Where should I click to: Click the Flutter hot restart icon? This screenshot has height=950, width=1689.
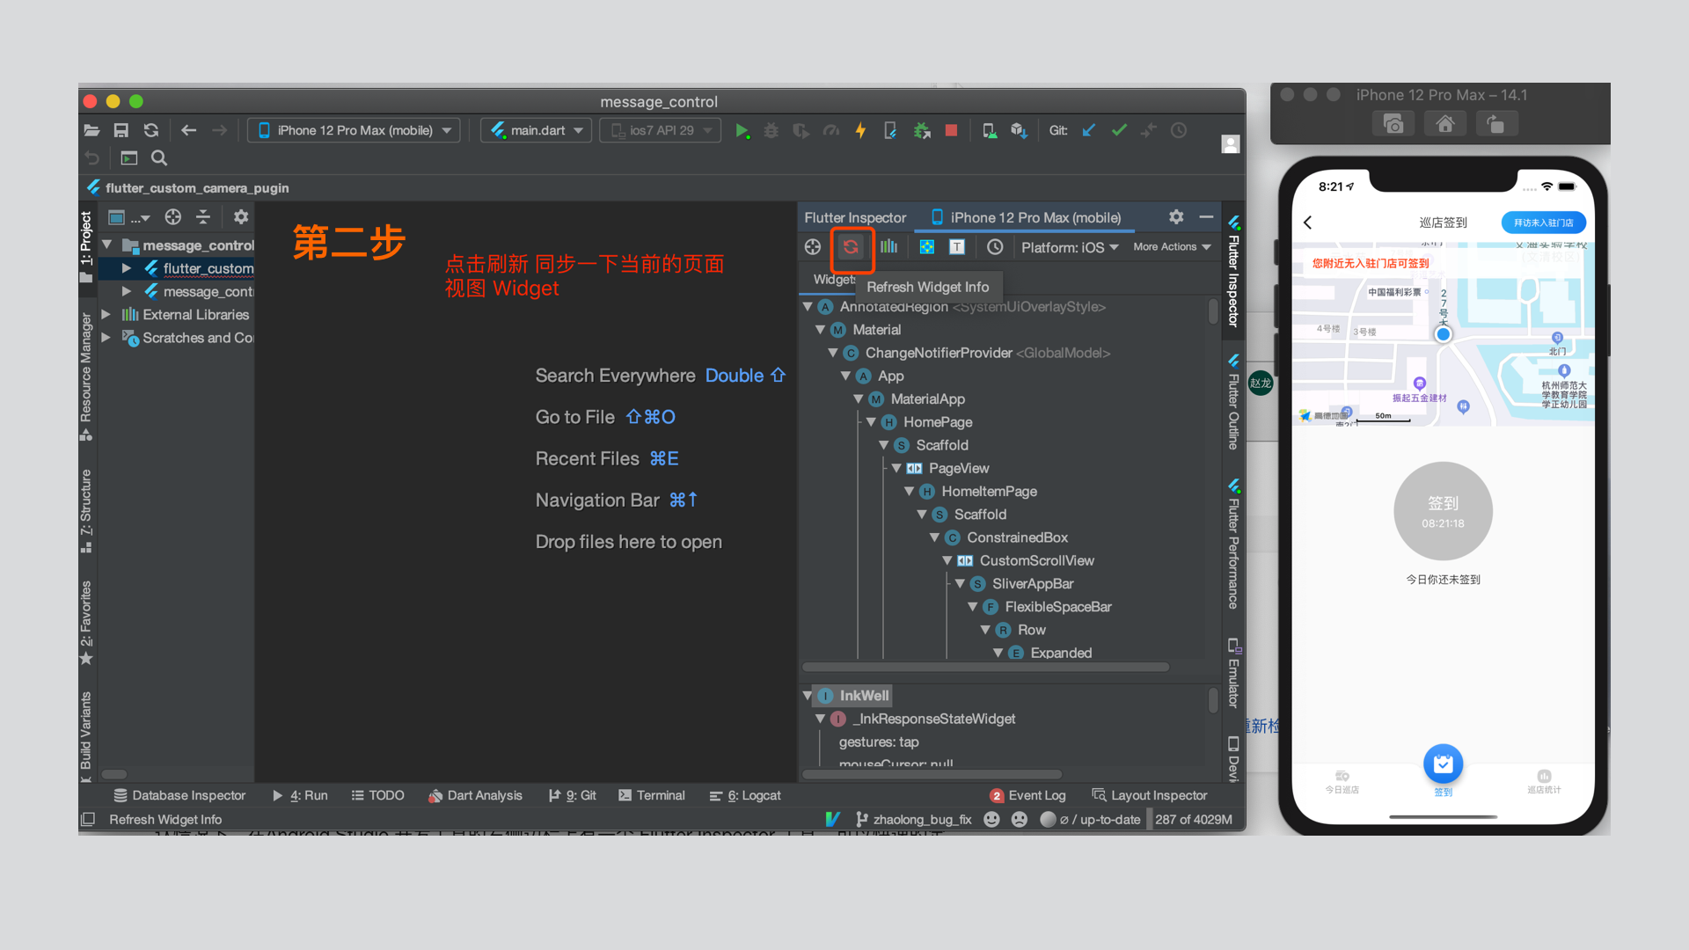coord(890,130)
